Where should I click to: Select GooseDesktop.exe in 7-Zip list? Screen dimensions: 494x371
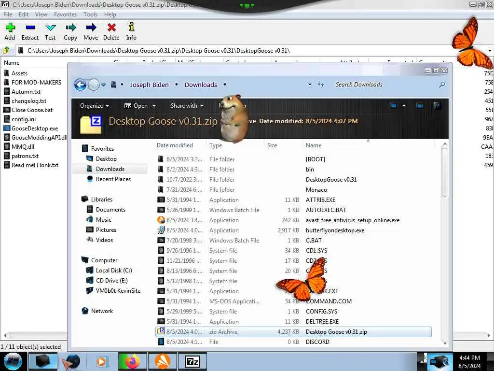pos(35,128)
